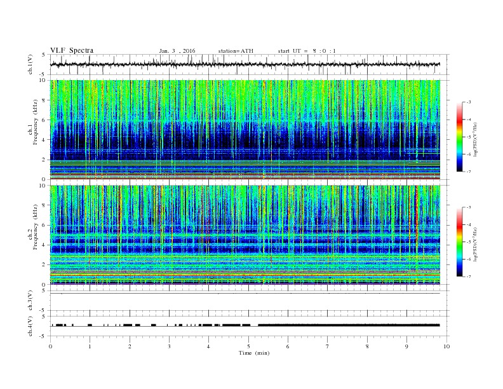Click the ch.1 voltage waveform trace
The height and width of the screenshot is (389, 503).
tap(245, 64)
